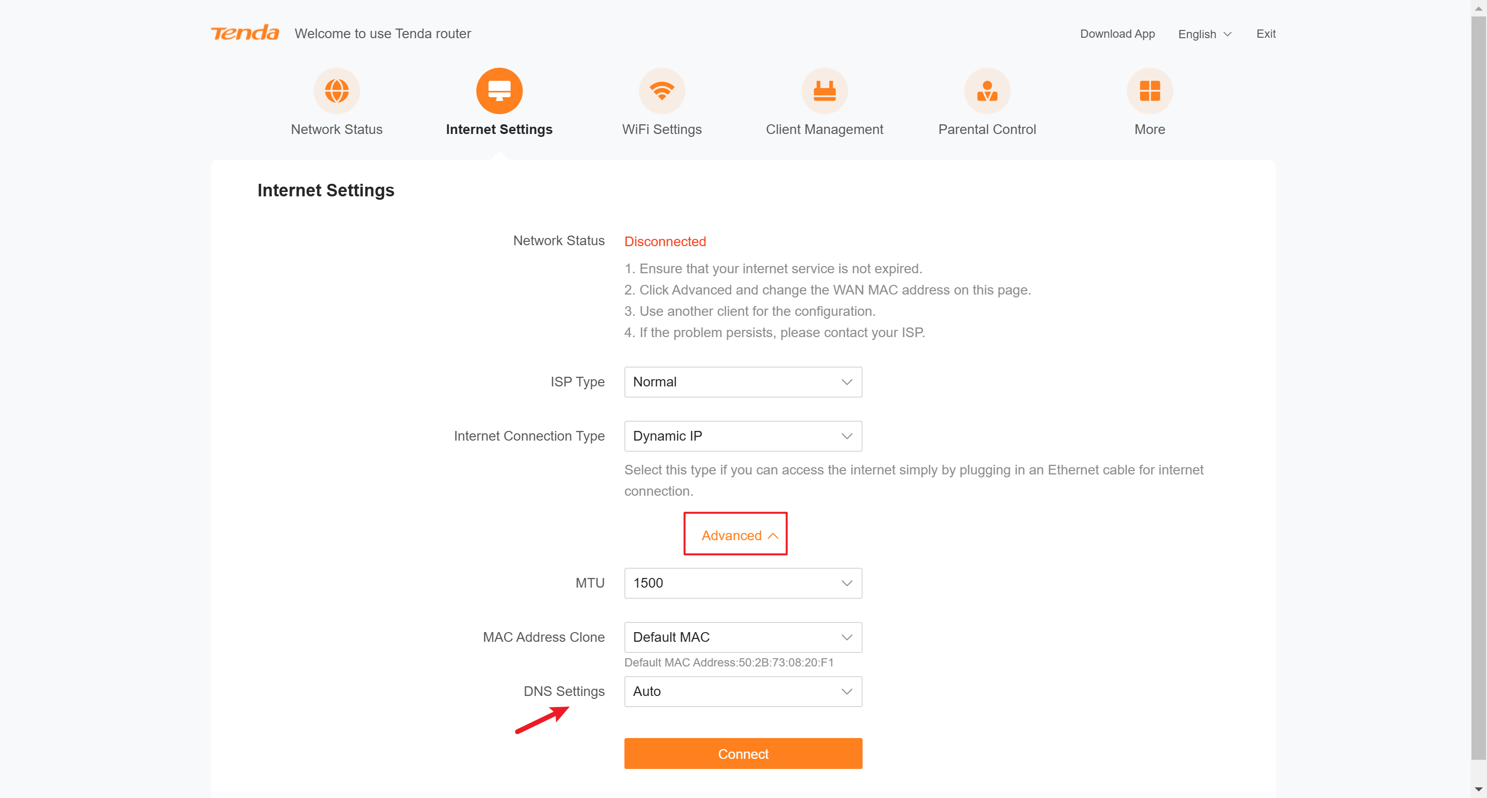Expand the MAC Address Clone dropdown
1487x798 pixels.
click(743, 637)
